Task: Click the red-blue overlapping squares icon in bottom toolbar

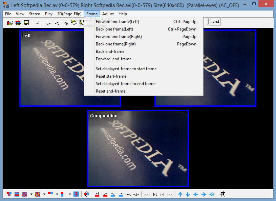Action: pos(9,194)
